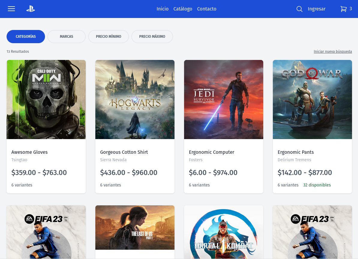Open the Call of Duty MWII cover image

[x=46, y=100]
